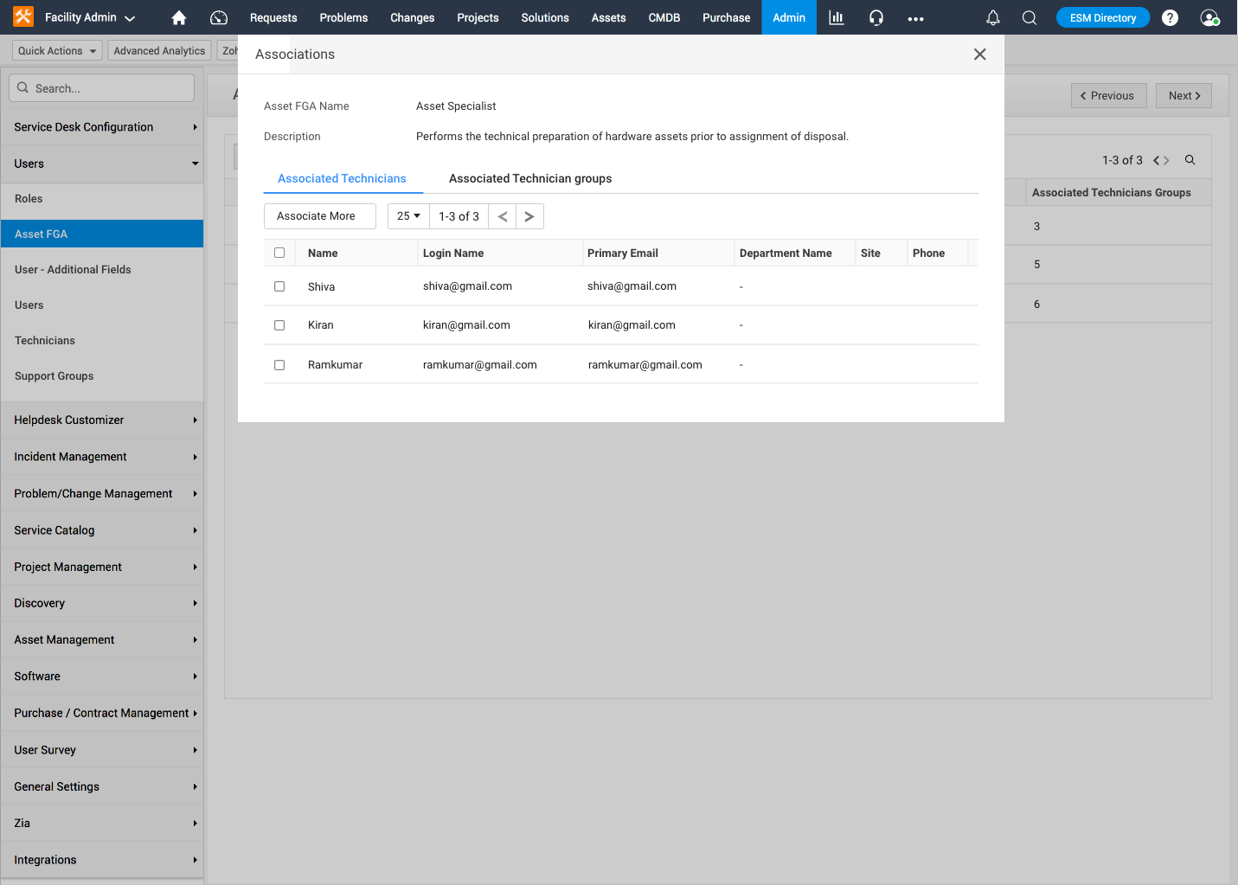Open global search magnifier icon
Viewport: 1238px width, 885px height.
click(1030, 17)
